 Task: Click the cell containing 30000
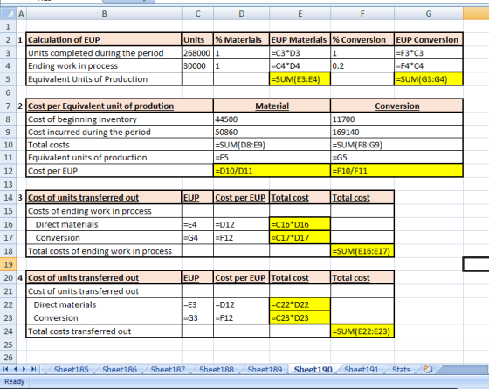pyautogui.click(x=197, y=66)
